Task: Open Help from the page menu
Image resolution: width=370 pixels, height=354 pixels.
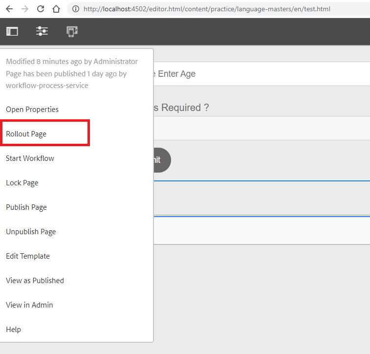Action: click(x=14, y=330)
